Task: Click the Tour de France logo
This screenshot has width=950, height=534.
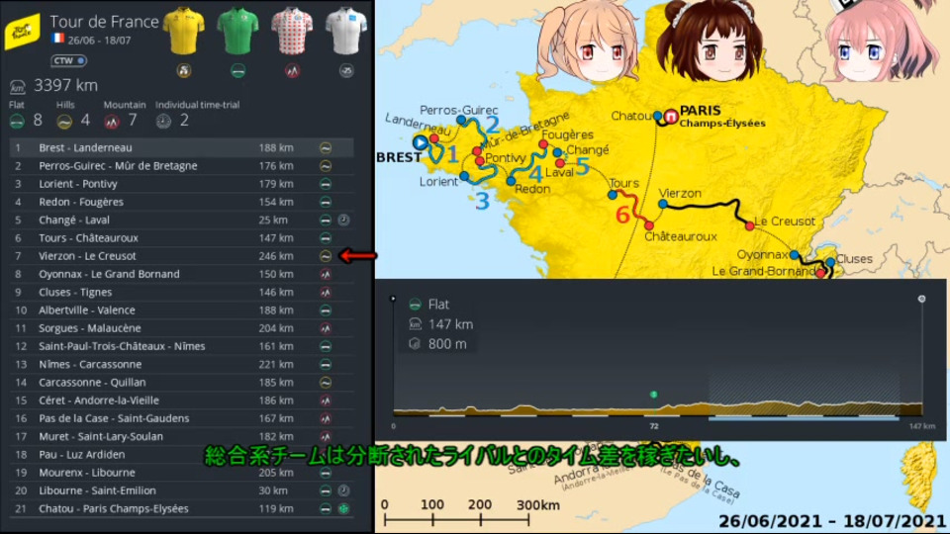Action: [22, 31]
